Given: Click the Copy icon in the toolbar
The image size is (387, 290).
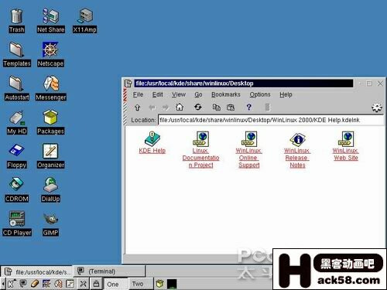Looking at the screenshot, I should [216, 107].
